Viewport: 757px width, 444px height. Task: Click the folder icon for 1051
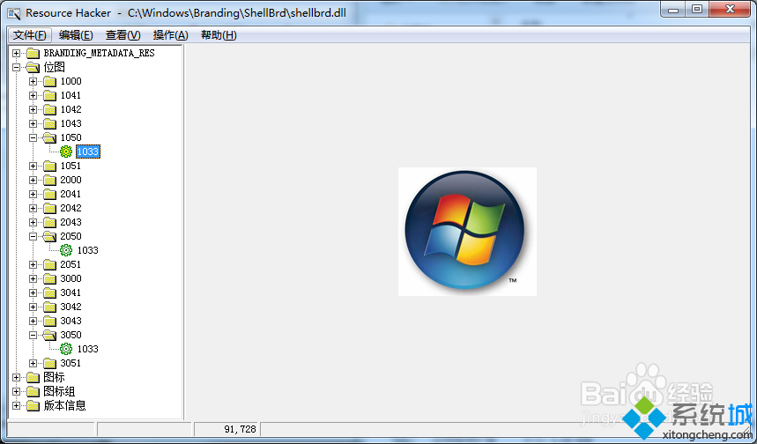[x=49, y=166]
